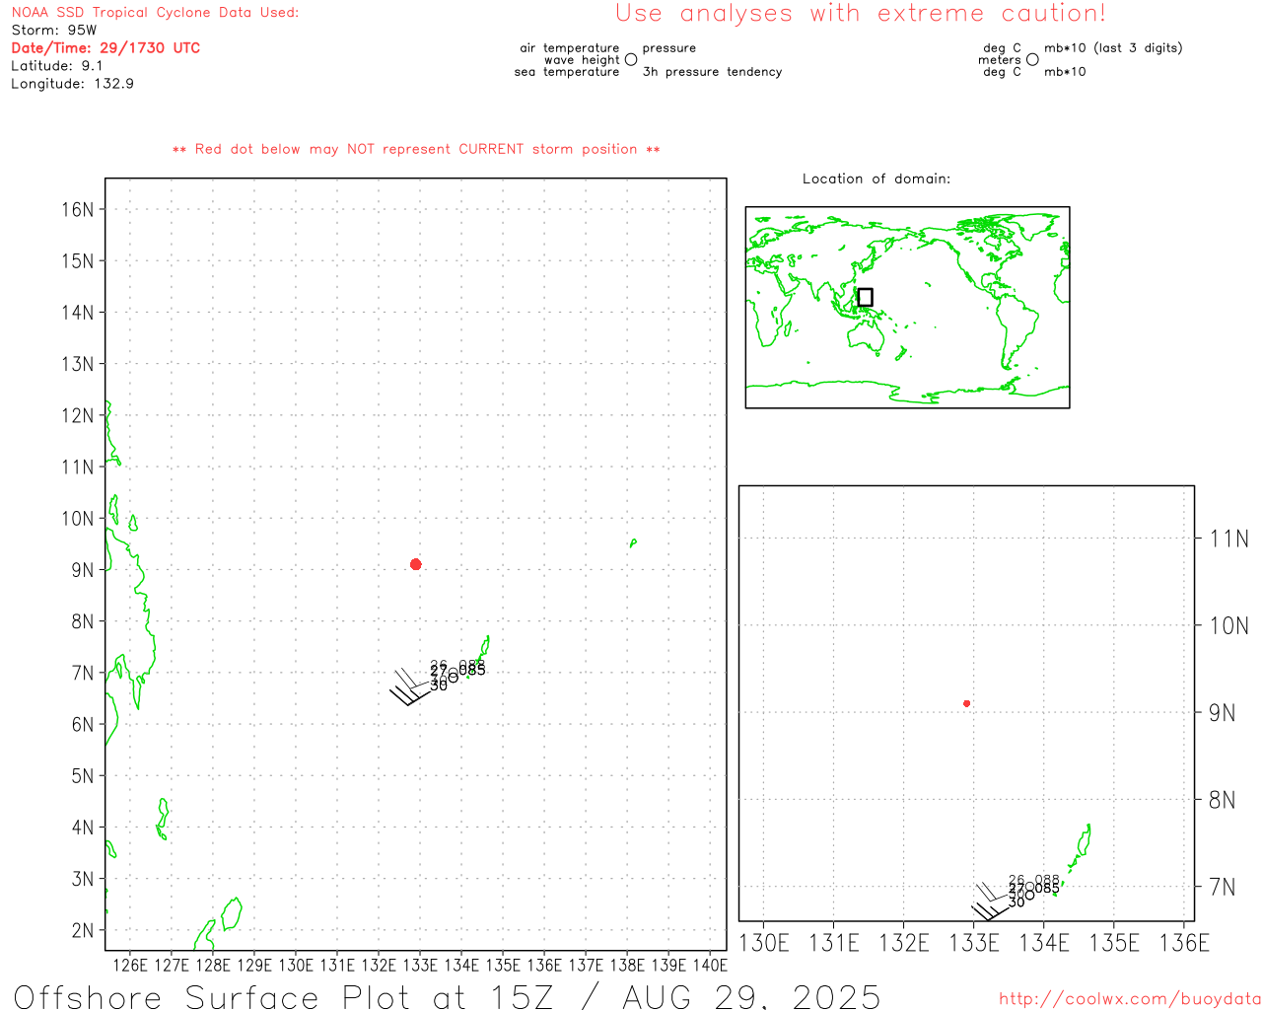Click the '136E' label on the zoomed map
Screen dimensions: 1262x1010
click(1185, 943)
